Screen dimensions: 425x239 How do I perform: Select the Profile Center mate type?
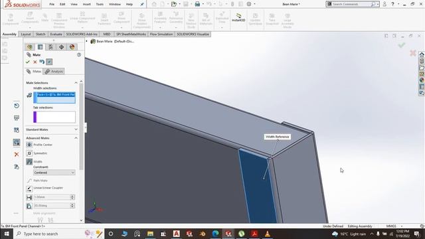39,145
